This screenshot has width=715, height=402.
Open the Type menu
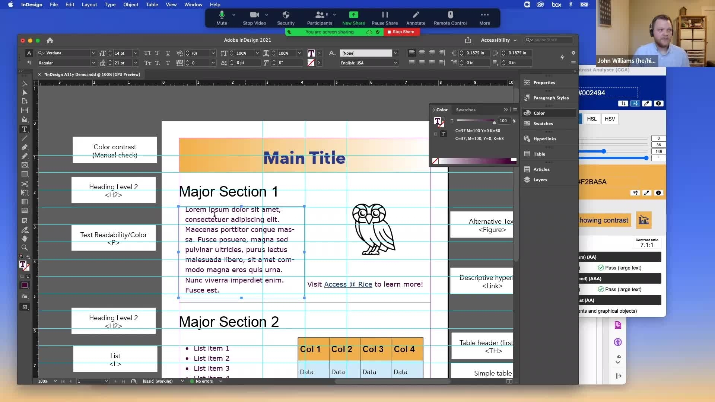pos(110,4)
